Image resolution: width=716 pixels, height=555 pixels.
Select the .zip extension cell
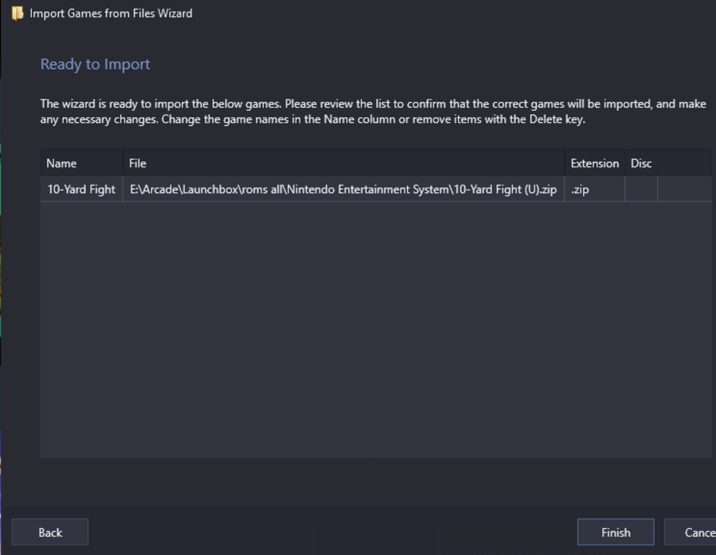pos(595,189)
